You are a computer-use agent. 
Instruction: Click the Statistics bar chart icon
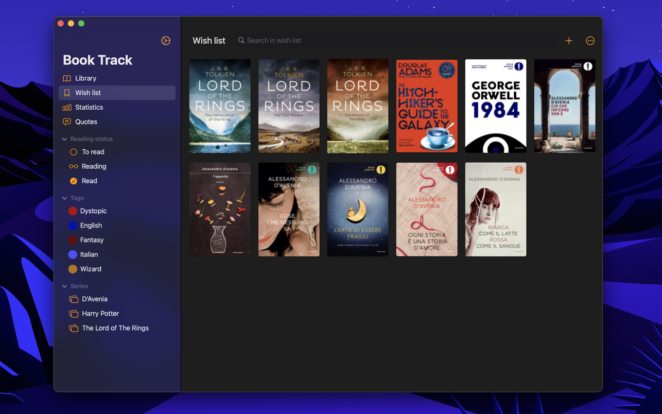(67, 107)
